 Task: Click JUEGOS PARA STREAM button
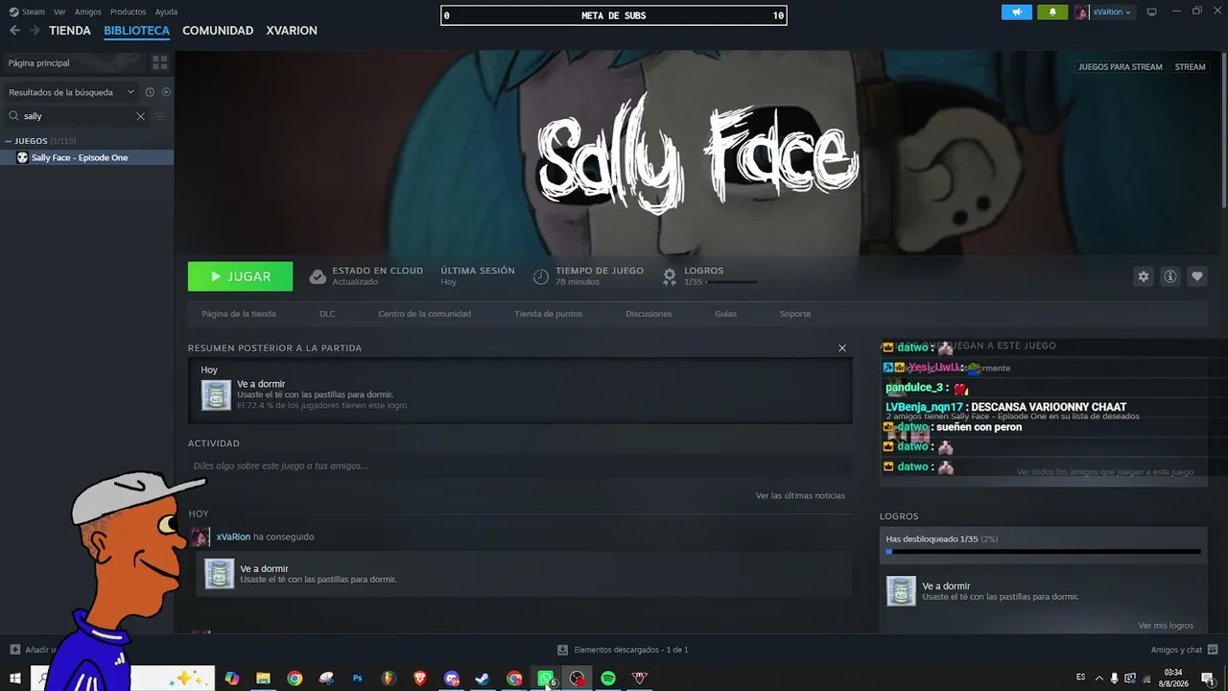[1120, 67]
